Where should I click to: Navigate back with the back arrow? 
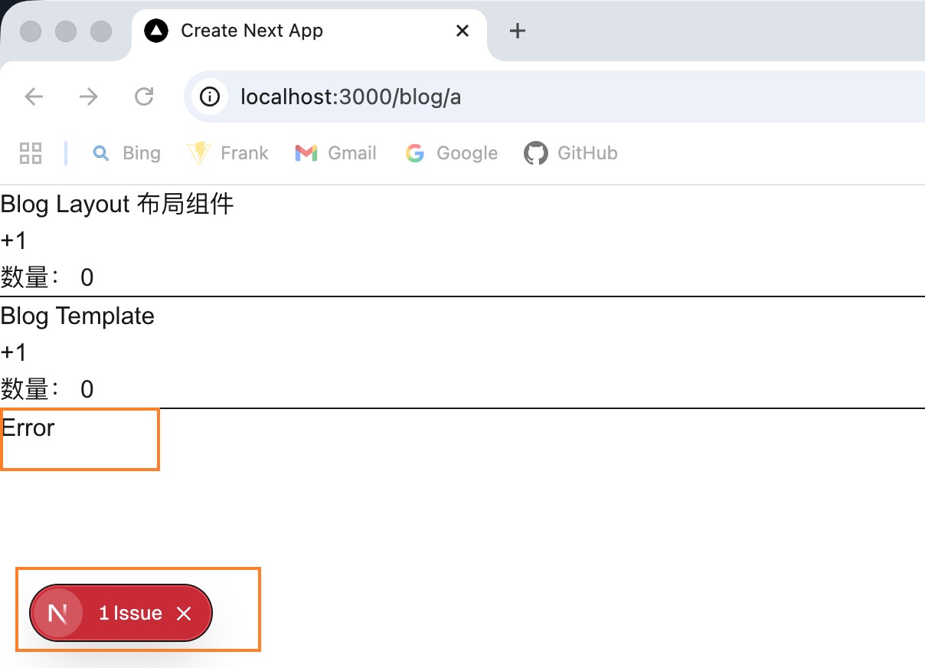(x=33, y=97)
